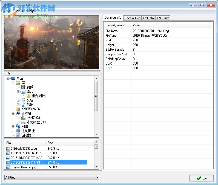Click the 575.8 Kb size cell
Viewport: 218px width, 185px height.
pyautogui.click(x=53, y=153)
